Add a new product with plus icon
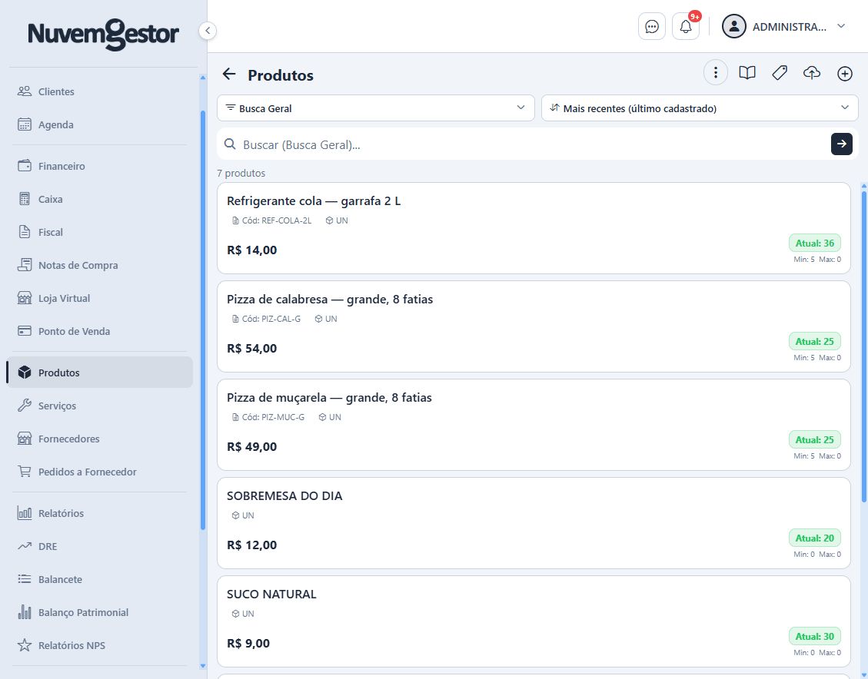Screen dimensions: 868x679 (x=844, y=73)
